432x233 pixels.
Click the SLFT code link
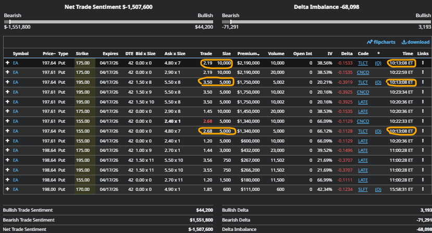tap(363, 189)
